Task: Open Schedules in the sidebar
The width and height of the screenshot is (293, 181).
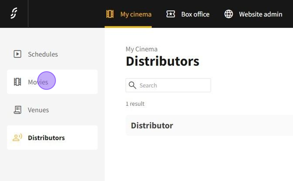Action: [43, 54]
